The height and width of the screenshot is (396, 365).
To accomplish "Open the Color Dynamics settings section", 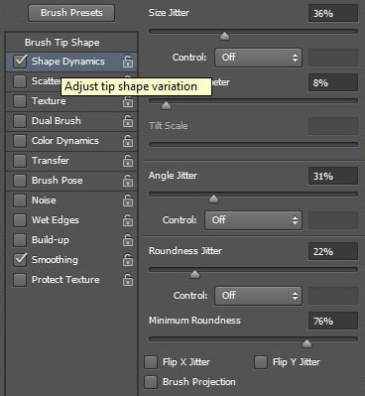I will coord(65,141).
